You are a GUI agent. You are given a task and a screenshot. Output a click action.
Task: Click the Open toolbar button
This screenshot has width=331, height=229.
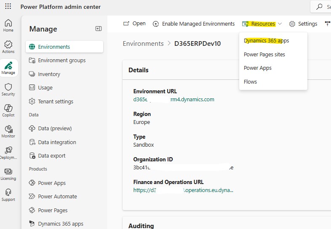pyautogui.click(x=134, y=24)
